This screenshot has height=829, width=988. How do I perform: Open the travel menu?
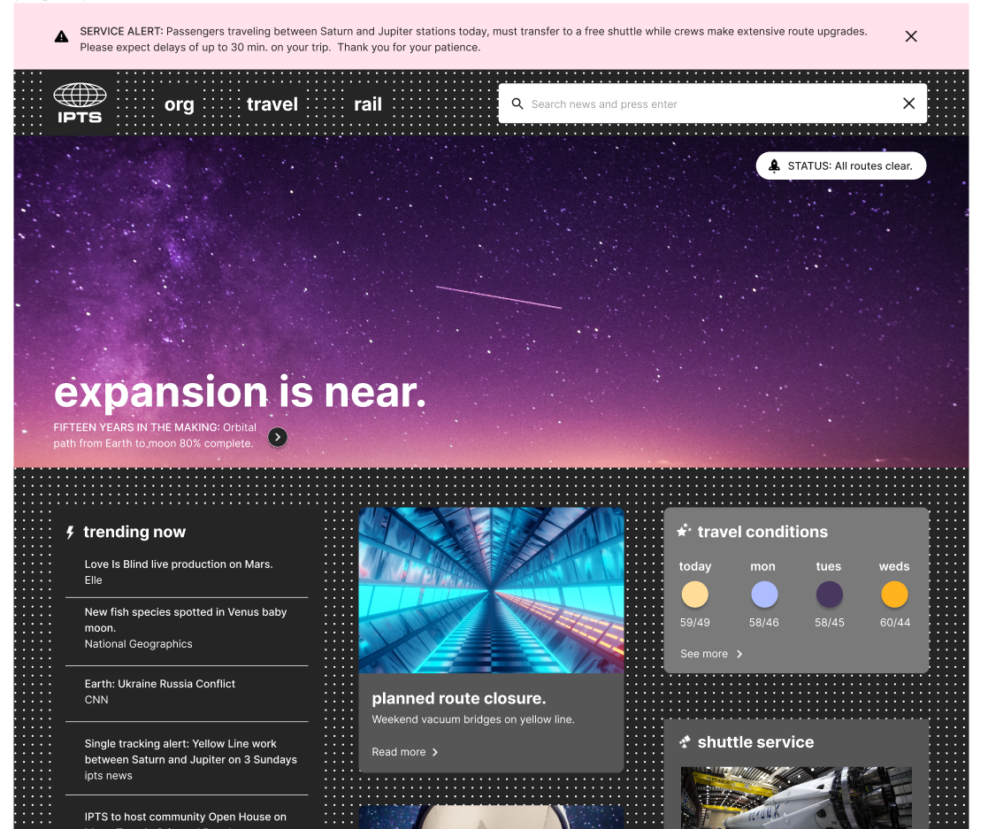click(272, 104)
